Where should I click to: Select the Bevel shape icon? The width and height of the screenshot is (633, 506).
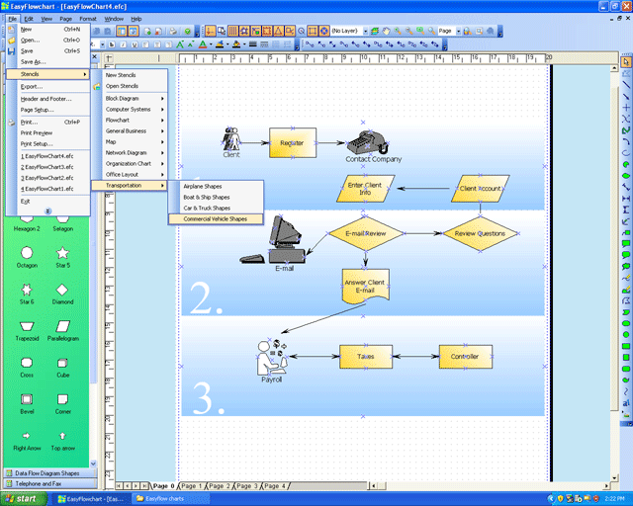[x=27, y=399]
